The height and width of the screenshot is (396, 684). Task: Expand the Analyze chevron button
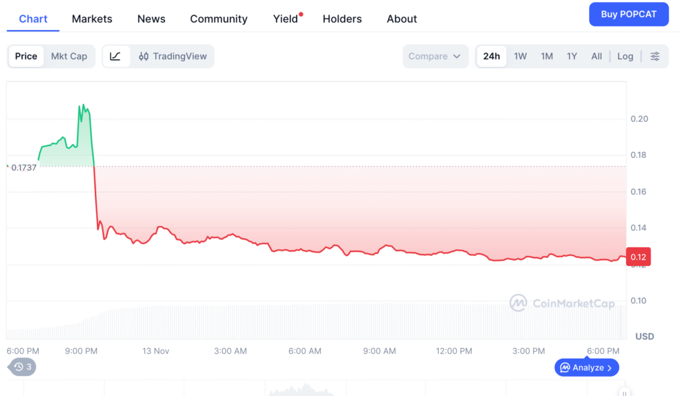coord(586,367)
